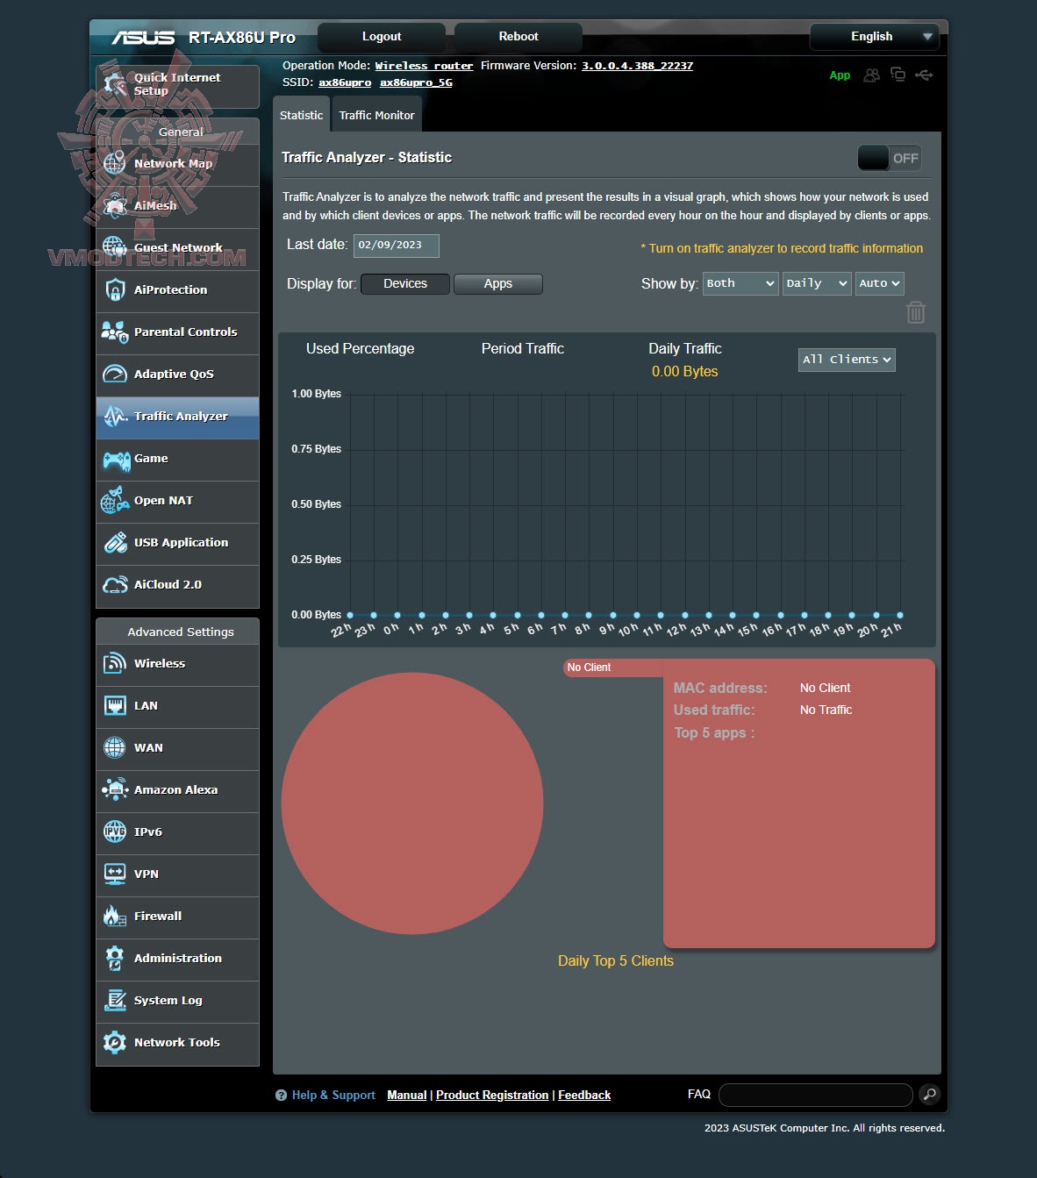1037x1178 pixels.
Task: Open Guest Network globe icon
Action: [115, 247]
